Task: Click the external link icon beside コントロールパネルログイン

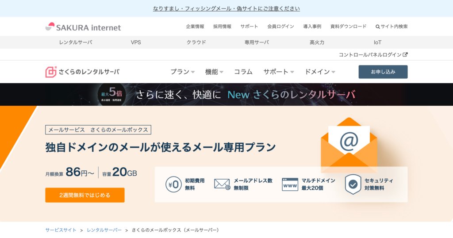Action: coord(405,54)
